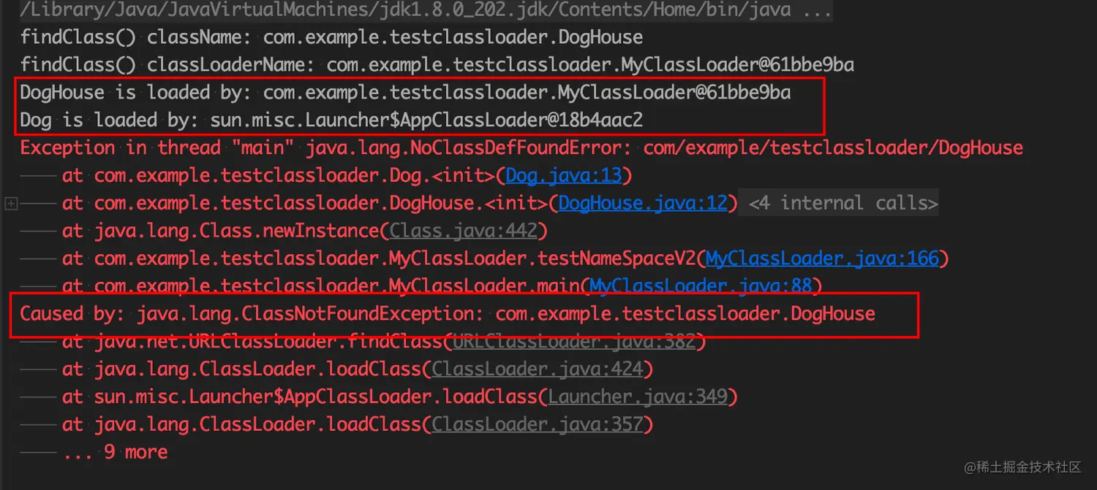This screenshot has width=1097, height=490.
Task: Open the ClassLoader.java:357 link
Action: pos(537,424)
